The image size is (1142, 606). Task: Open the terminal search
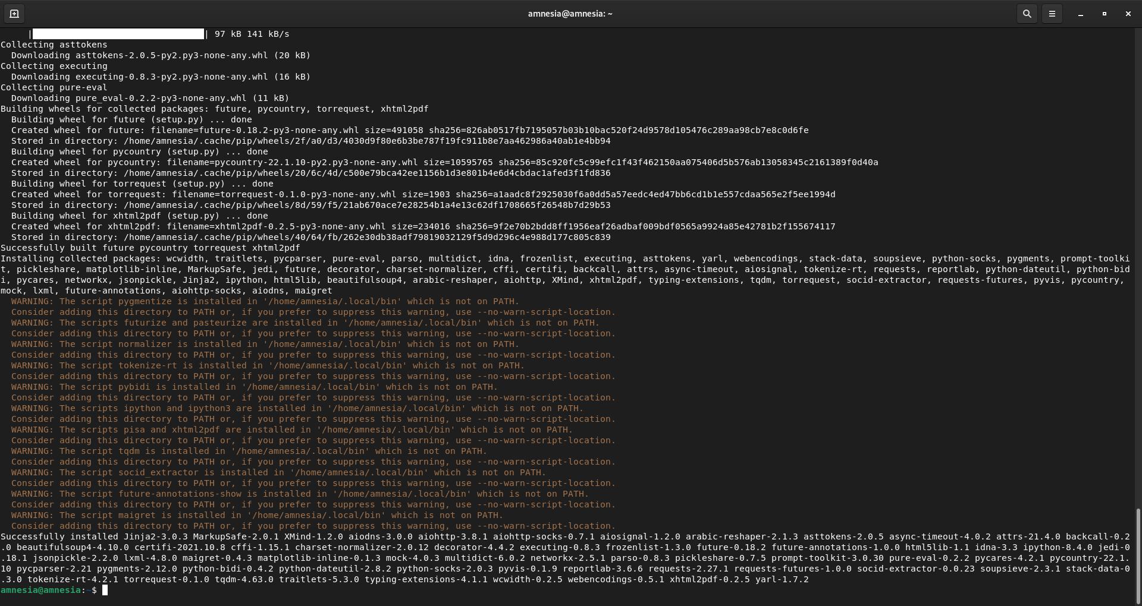tap(1027, 14)
